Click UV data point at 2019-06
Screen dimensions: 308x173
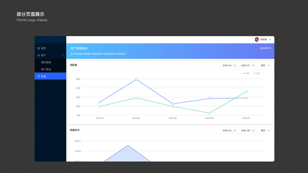click(x=209, y=113)
